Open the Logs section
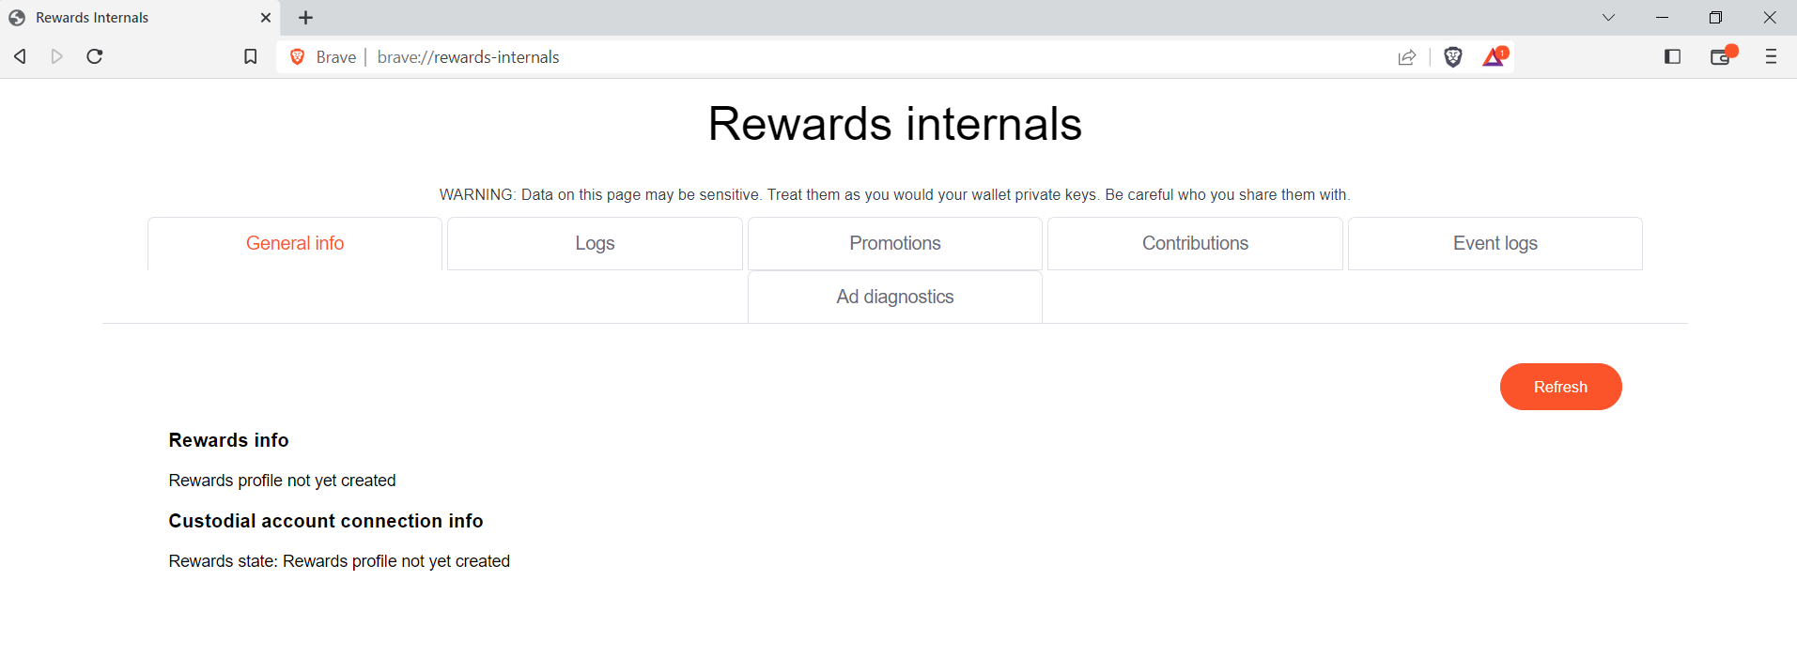Viewport: 1797px width, 657px height. click(x=594, y=243)
